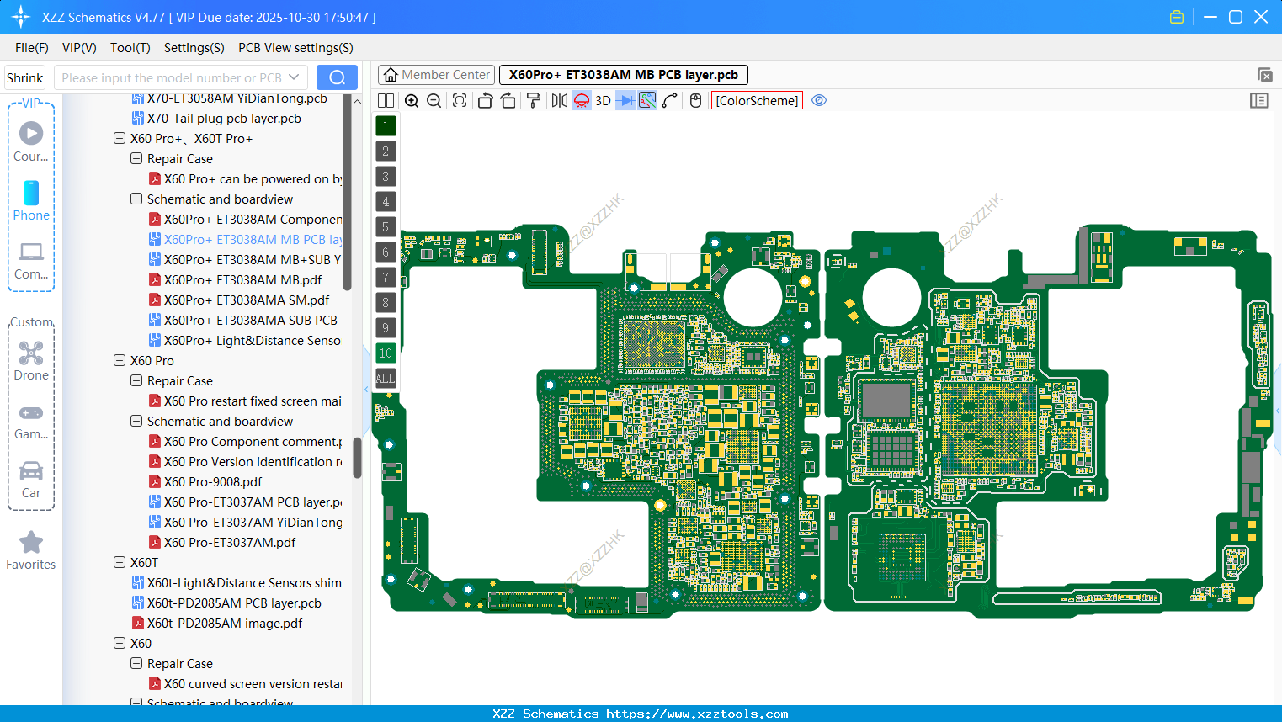Click the mouse settings toolbar icon
This screenshot has width=1282, height=722.
[694, 100]
